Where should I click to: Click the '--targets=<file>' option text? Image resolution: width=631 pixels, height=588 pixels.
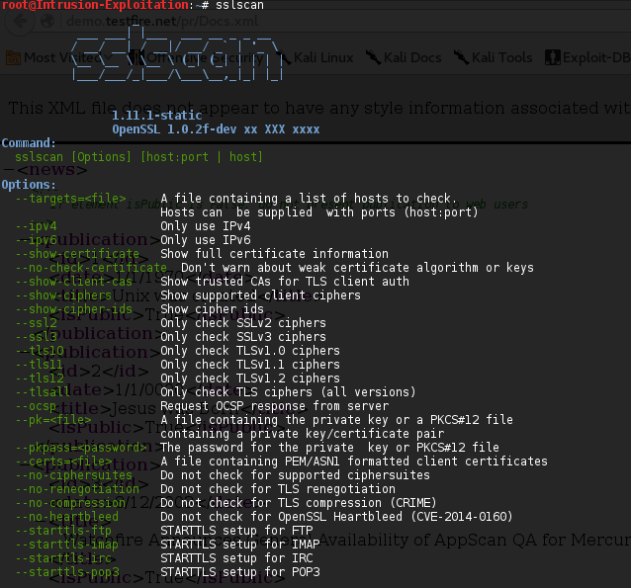coord(70,199)
